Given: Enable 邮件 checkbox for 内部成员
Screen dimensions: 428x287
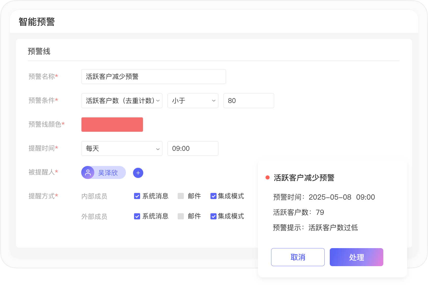Looking at the screenshot, I should [181, 196].
